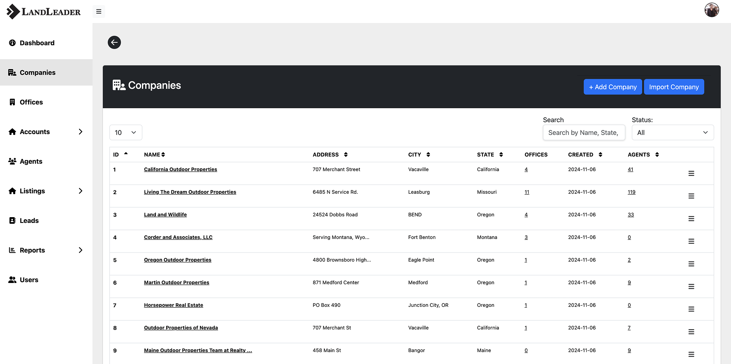
Task: Sort table by Agents column
Action: [643, 155]
